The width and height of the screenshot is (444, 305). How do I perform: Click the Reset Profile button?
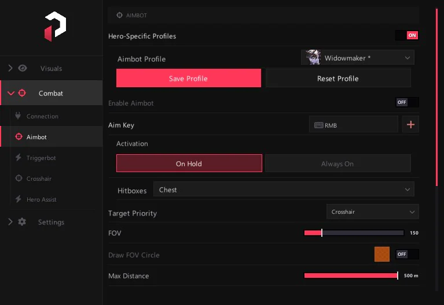338,78
